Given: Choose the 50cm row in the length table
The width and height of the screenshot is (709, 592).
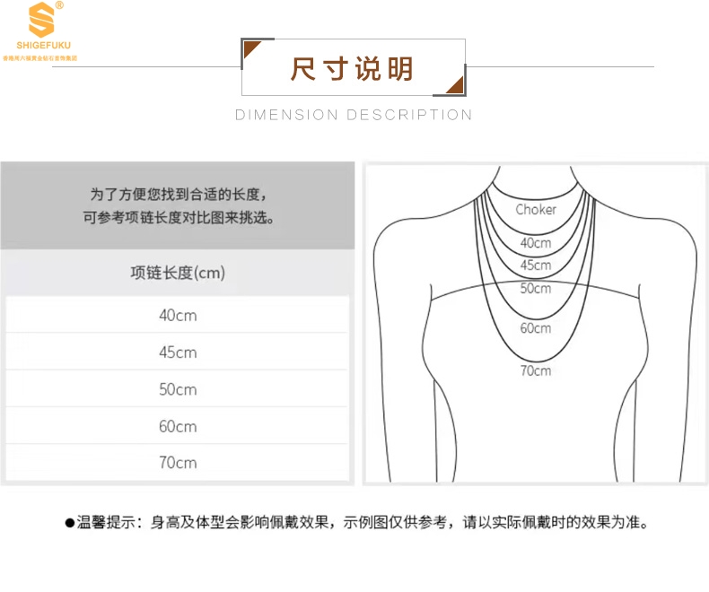Looking at the screenshot, I should [177, 389].
